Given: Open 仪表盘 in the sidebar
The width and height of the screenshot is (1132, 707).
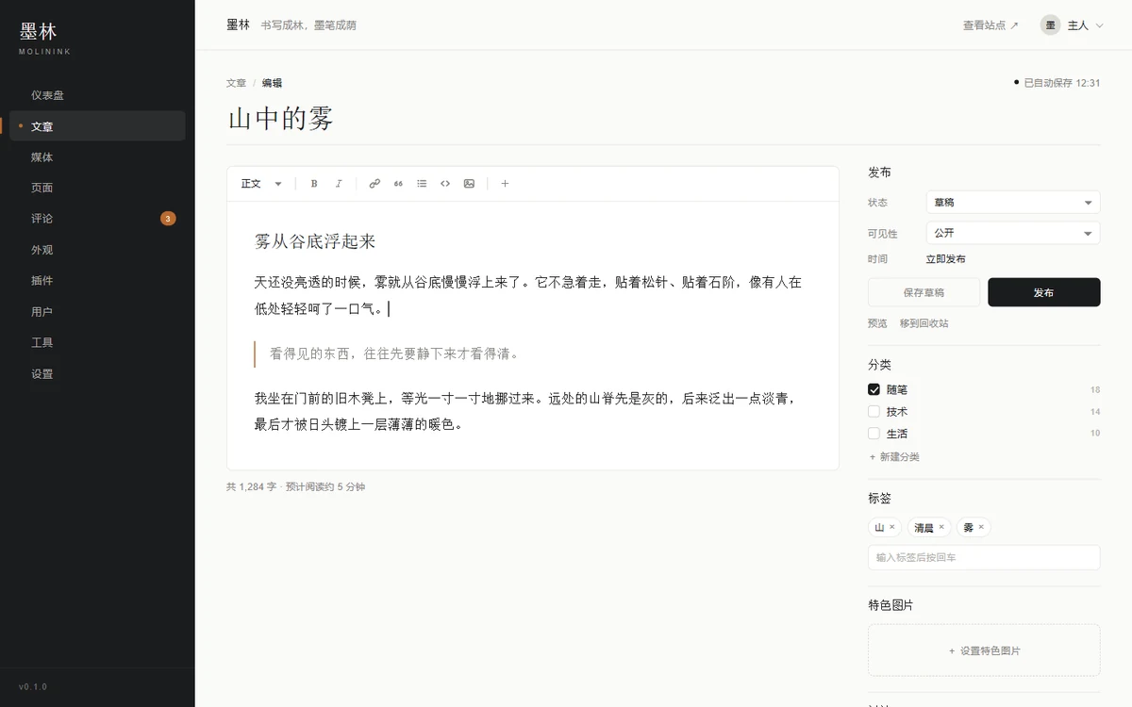Looking at the screenshot, I should pyautogui.click(x=97, y=95).
